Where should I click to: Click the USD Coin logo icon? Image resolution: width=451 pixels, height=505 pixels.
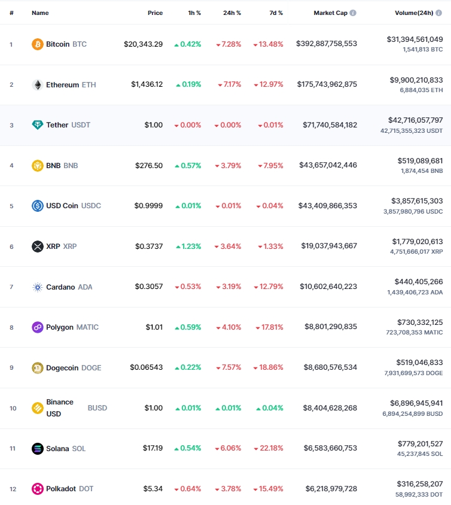coord(37,206)
